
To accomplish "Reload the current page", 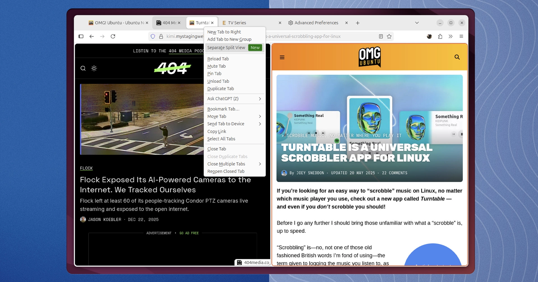I will click(113, 36).
